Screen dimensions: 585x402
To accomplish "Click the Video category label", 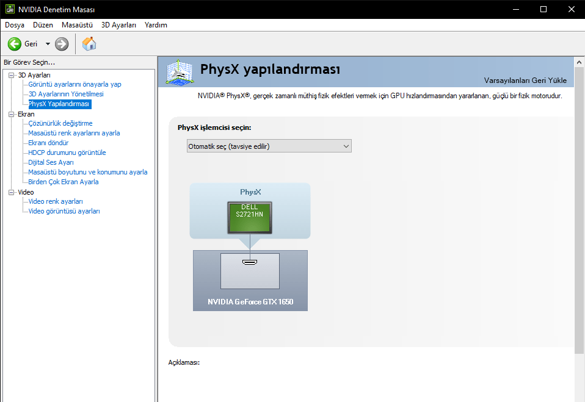I will click(26, 192).
